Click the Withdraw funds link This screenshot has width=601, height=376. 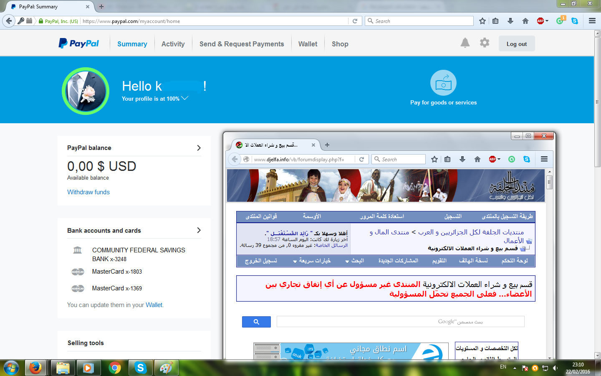tap(88, 192)
